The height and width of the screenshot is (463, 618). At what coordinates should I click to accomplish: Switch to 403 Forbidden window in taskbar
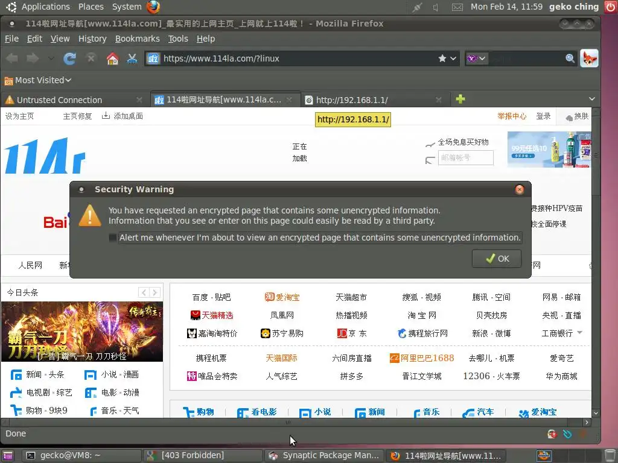coord(203,456)
